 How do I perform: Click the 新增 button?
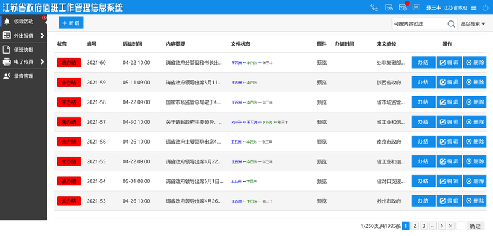tap(71, 23)
